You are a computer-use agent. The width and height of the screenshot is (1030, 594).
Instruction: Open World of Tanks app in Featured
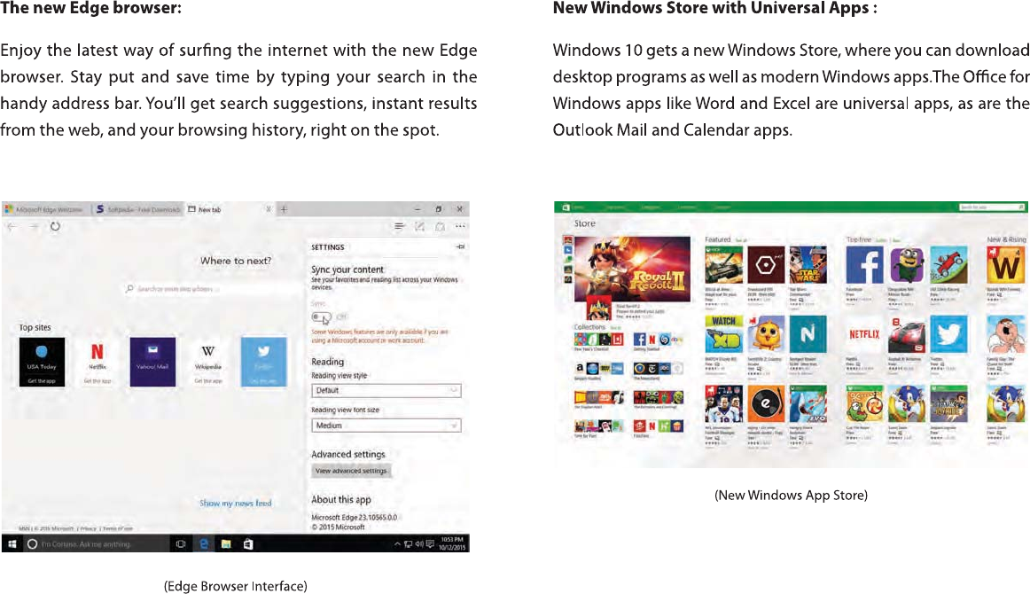pyautogui.click(x=724, y=265)
